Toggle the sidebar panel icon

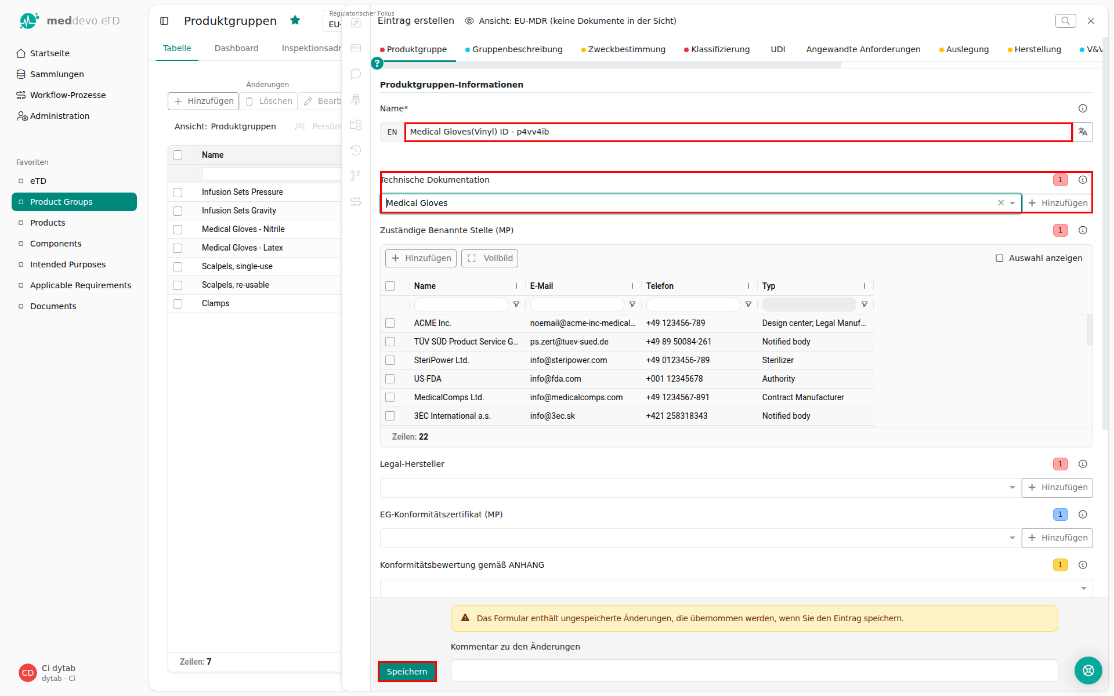click(x=164, y=21)
